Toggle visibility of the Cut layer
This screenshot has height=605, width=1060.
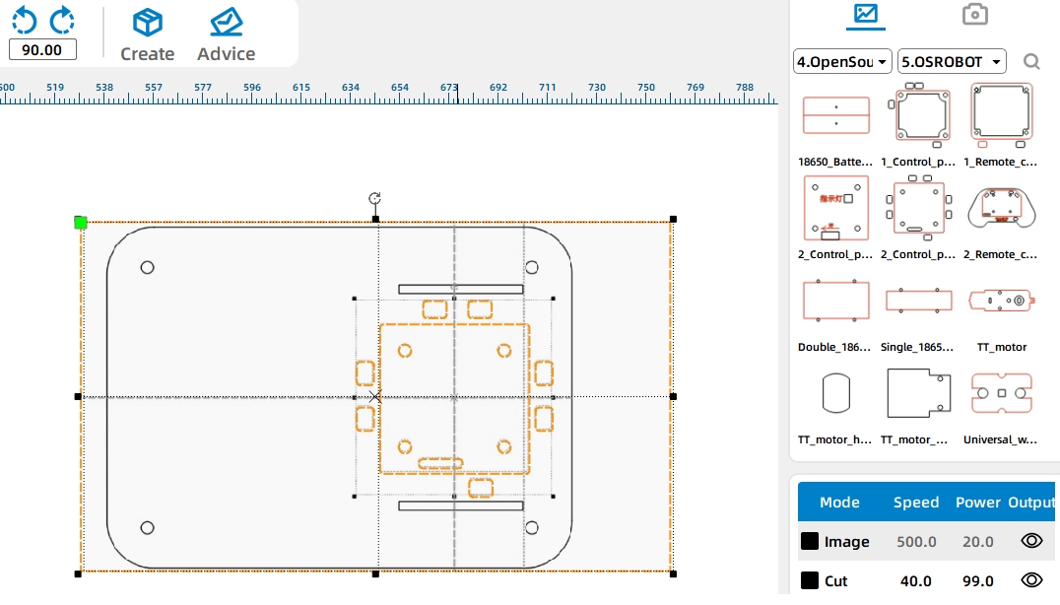(x=1031, y=580)
